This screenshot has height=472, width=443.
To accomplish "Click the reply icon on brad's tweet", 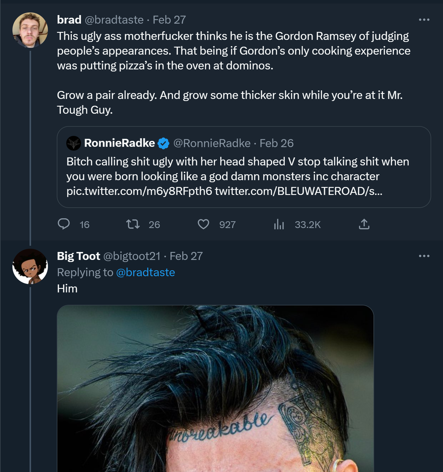I will pyautogui.click(x=64, y=224).
